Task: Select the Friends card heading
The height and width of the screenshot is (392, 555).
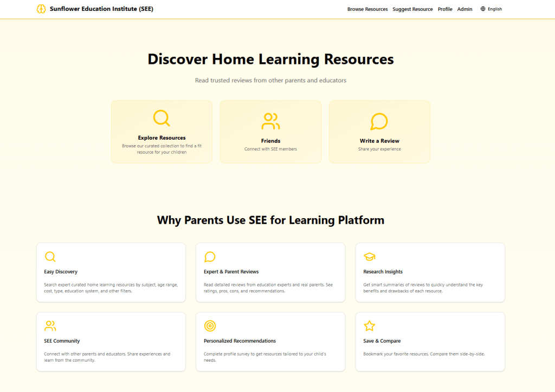Action: pos(270,141)
